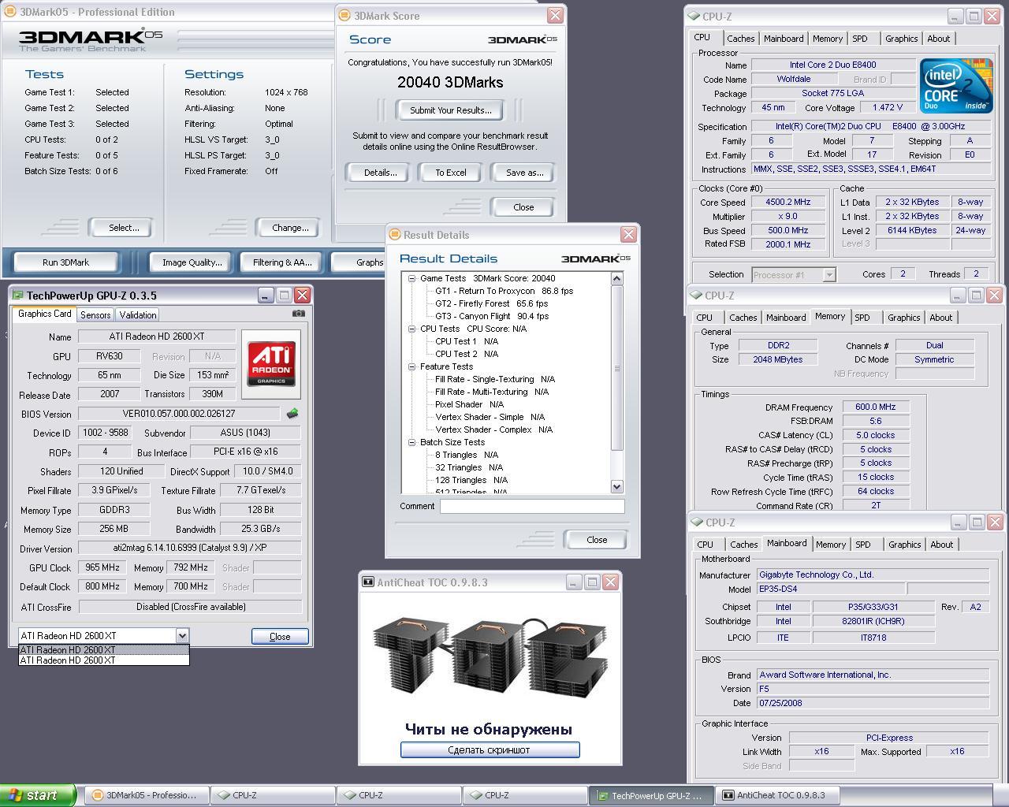1009x807 pixels.
Task: Open the Graphics Card tab in GPU-Z
Action: [x=45, y=314]
